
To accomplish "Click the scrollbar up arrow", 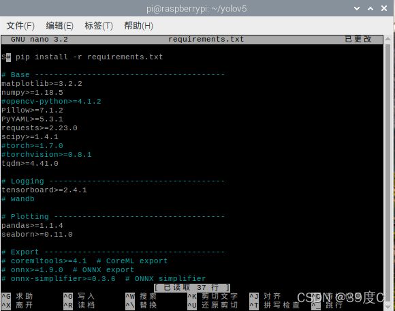I will pyautogui.click(x=388, y=39).
